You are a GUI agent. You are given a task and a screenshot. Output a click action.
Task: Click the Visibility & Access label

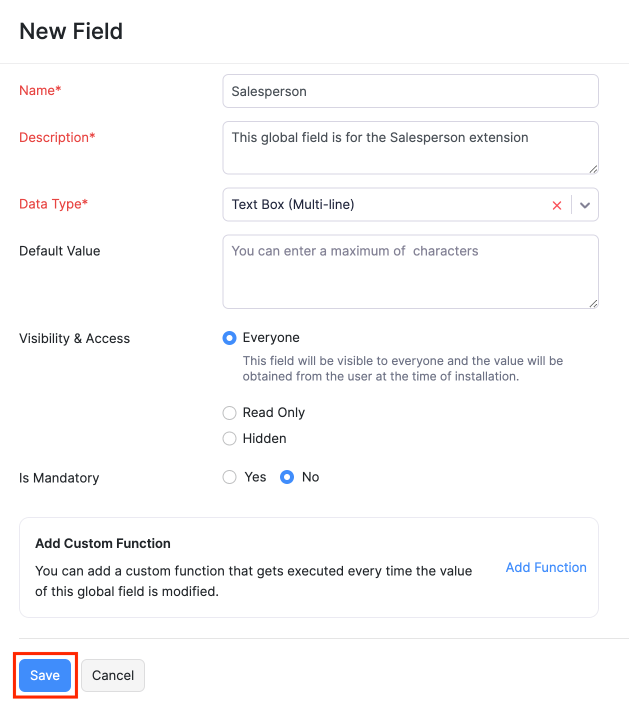(x=74, y=338)
